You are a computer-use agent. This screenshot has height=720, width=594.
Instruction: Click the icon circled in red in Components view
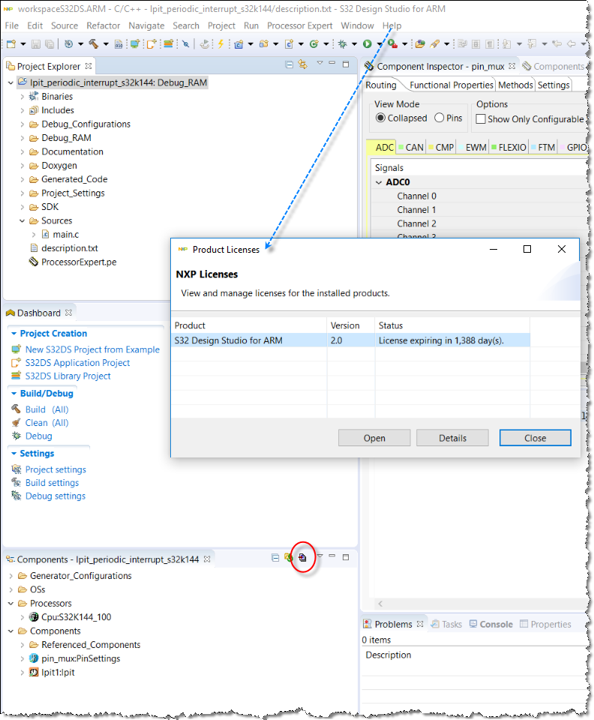click(x=302, y=557)
